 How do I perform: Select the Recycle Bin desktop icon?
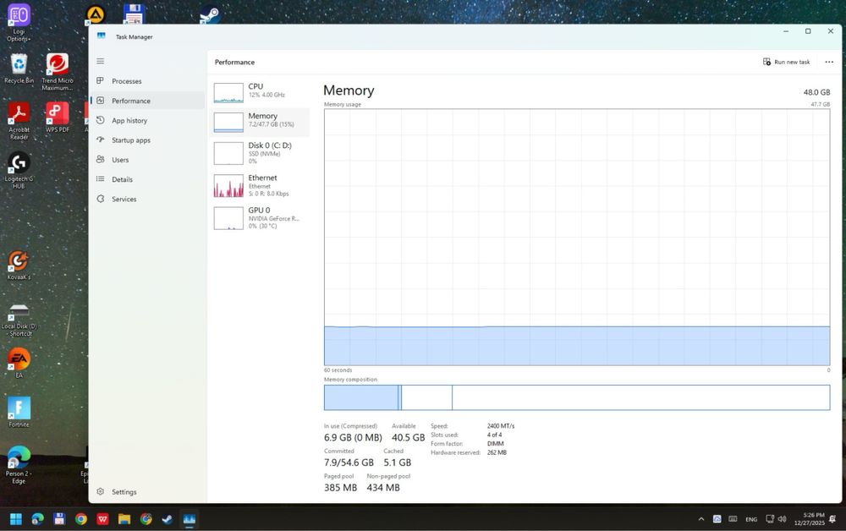(19, 68)
